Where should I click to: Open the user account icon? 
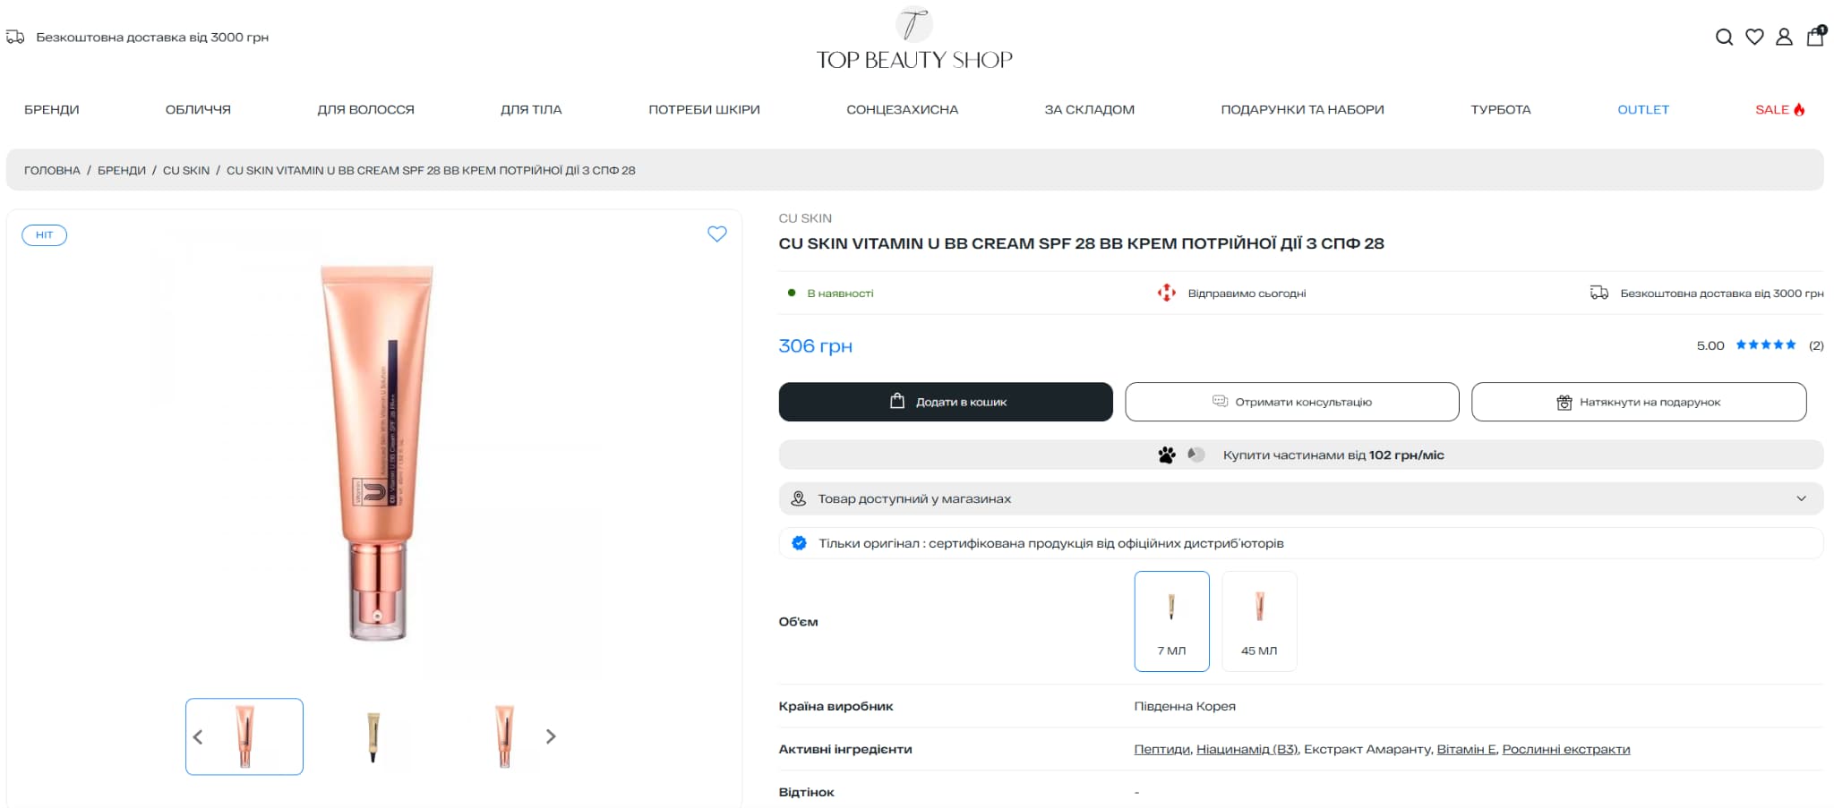click(1784, 38)
